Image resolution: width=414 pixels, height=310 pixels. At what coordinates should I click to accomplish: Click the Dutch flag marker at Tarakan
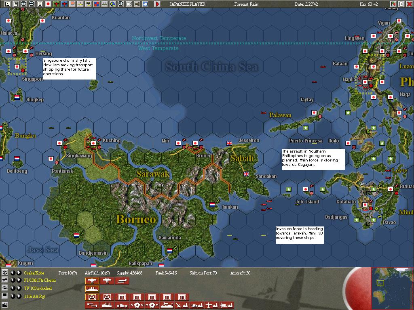[x=212, y=205]
